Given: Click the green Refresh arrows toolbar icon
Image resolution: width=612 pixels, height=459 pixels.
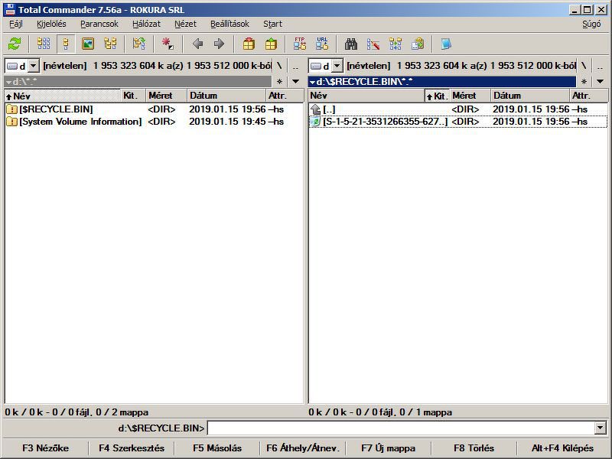Looking at the screenshot, I should 15,44.
